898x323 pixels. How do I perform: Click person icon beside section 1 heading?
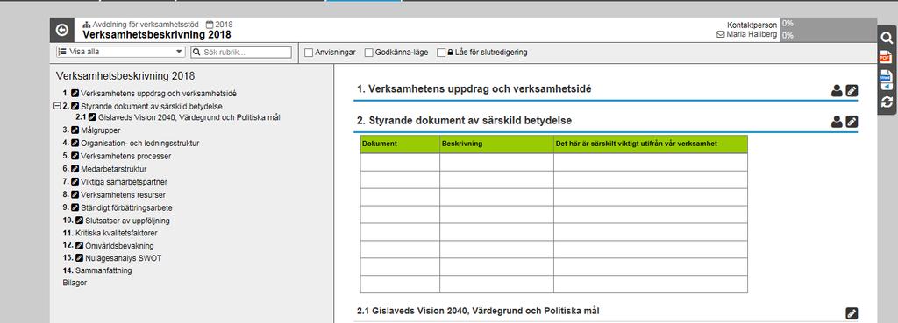[837, 90]
